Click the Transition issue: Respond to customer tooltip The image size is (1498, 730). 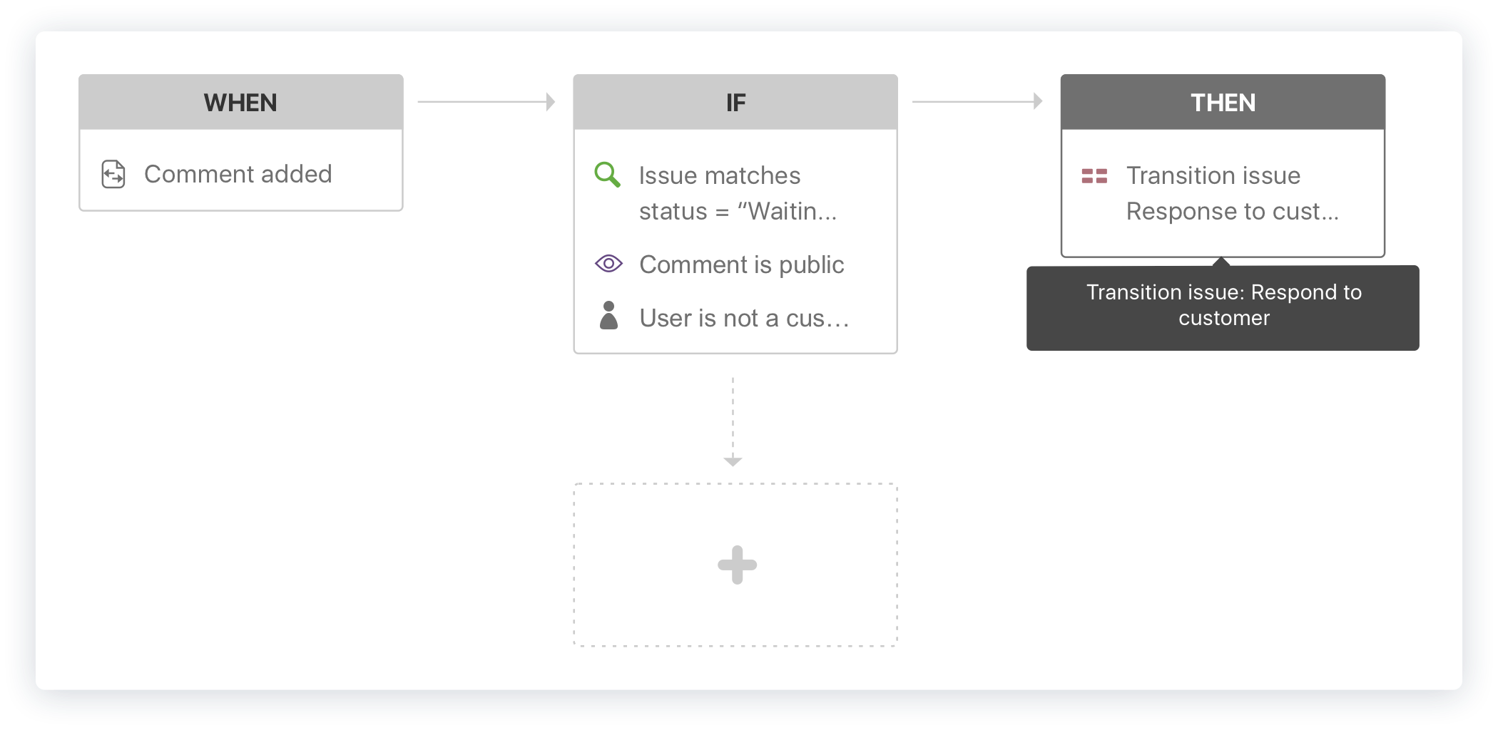tap(1223, 307)
